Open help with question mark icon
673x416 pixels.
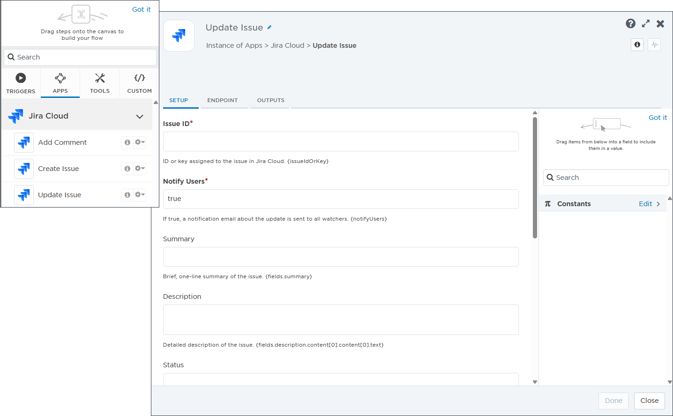(x=631, y=23)
